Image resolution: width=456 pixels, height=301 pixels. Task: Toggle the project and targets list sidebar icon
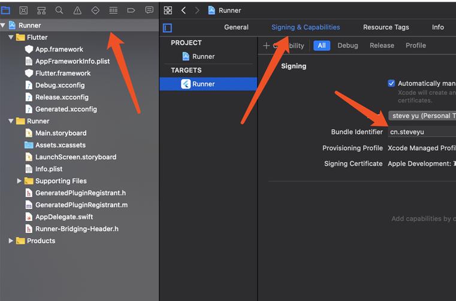[x=168, y=28]
